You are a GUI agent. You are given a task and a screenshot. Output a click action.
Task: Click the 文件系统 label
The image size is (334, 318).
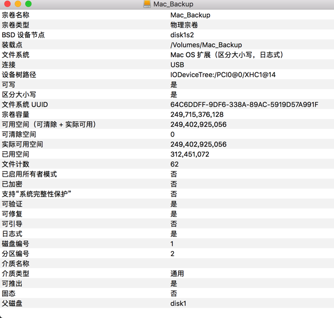click(x=16, y=55)
